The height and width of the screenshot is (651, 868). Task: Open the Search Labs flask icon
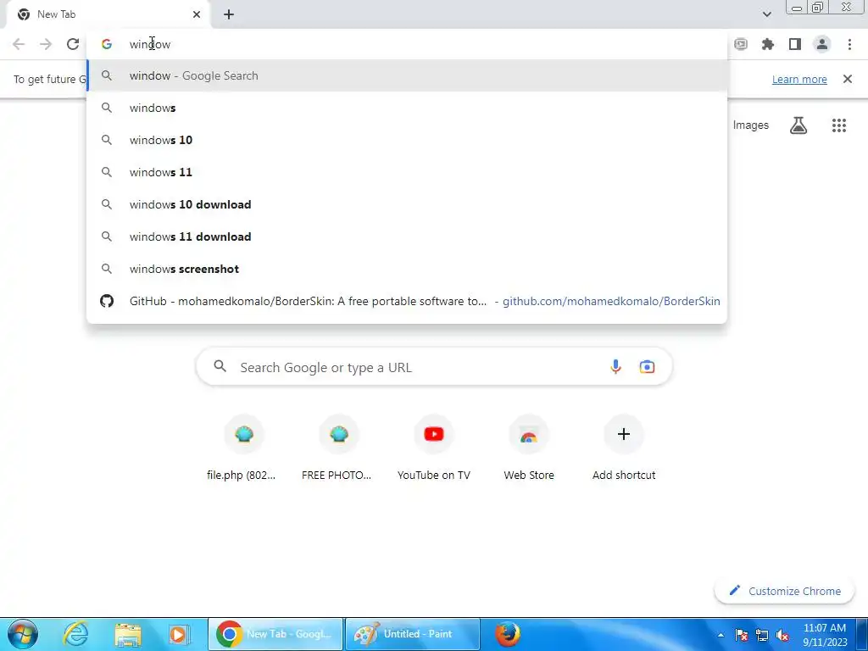tap(798, 125)
